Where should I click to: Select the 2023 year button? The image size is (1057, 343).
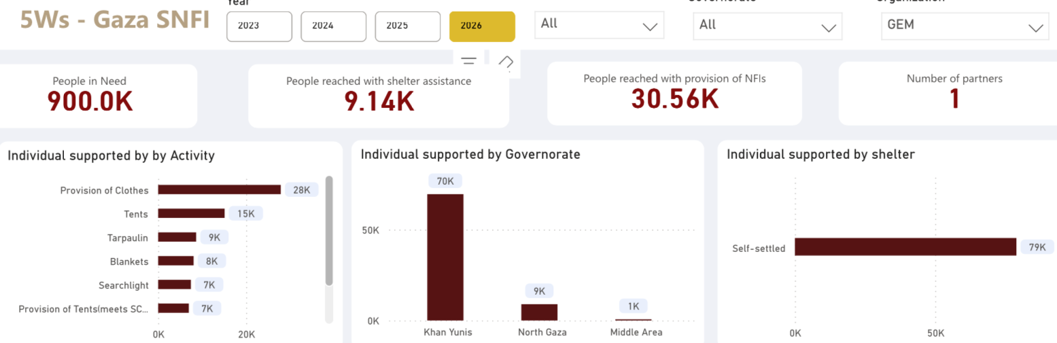click(259, 26)
